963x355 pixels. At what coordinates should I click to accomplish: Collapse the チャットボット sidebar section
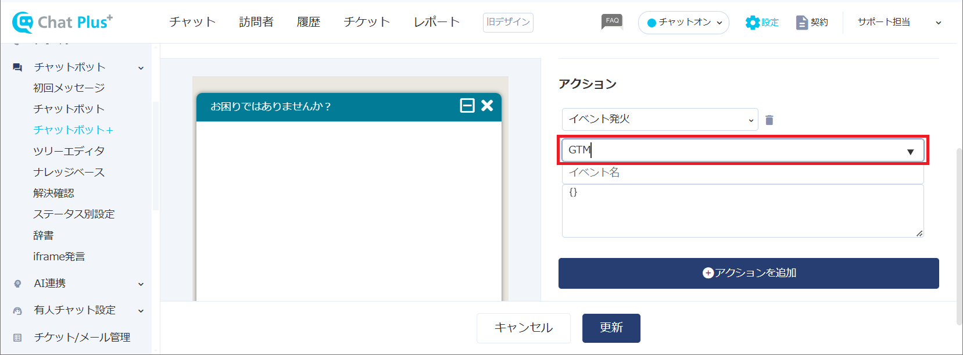pyautogui.click(x=141, y=68)
